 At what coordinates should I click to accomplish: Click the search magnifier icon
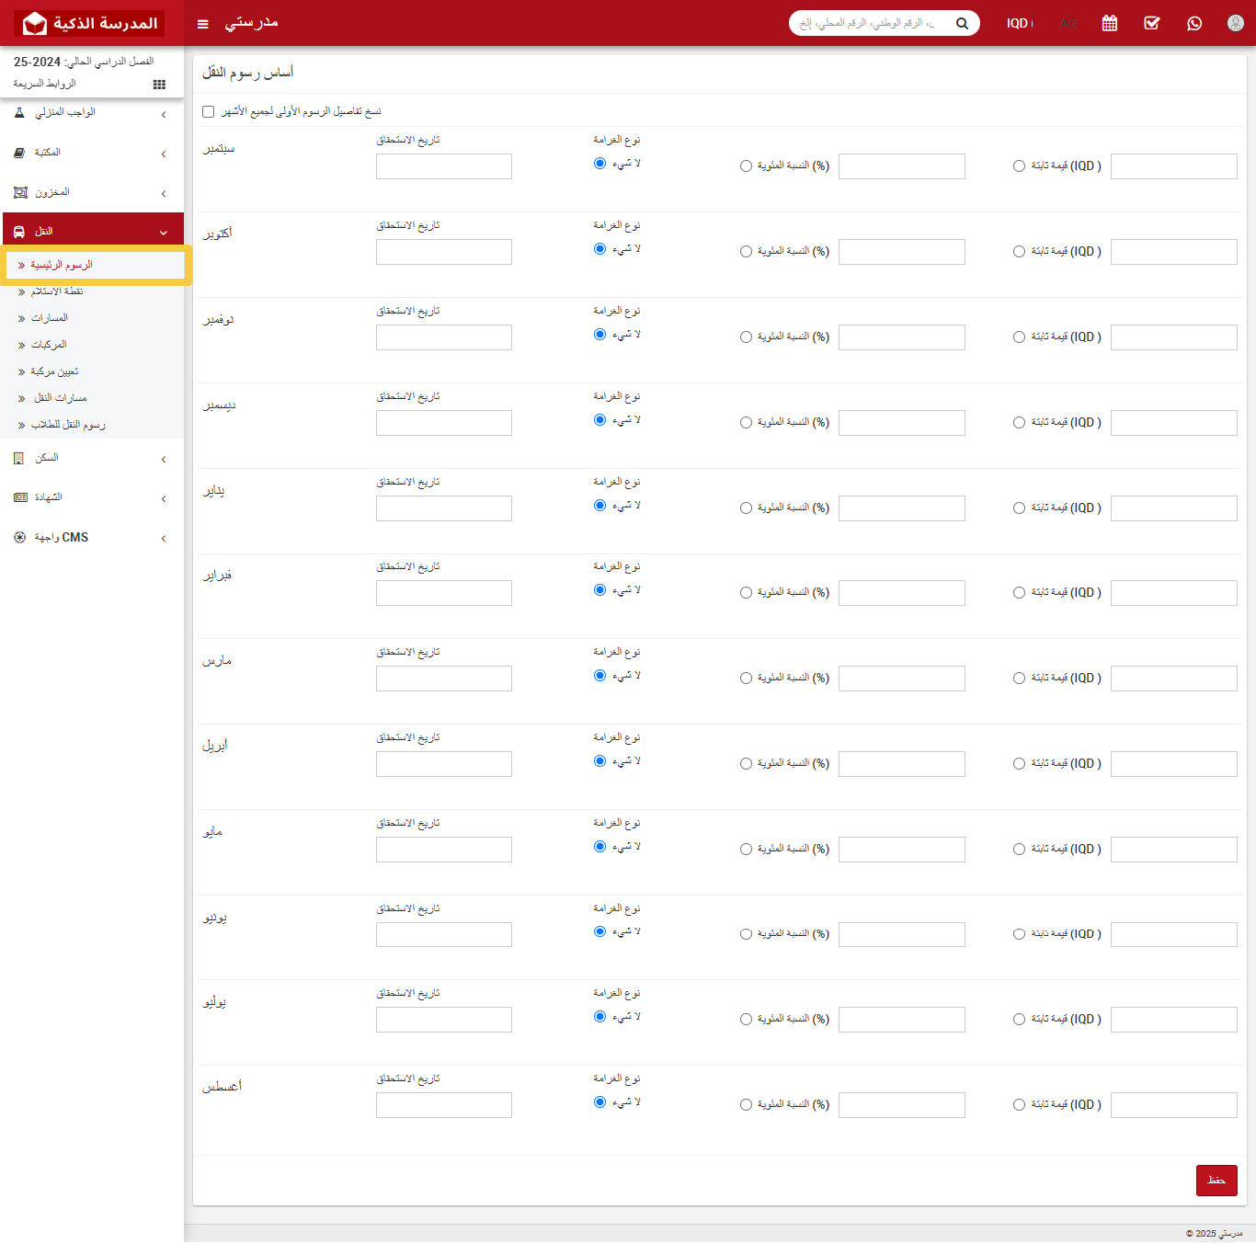pos(962,24)
